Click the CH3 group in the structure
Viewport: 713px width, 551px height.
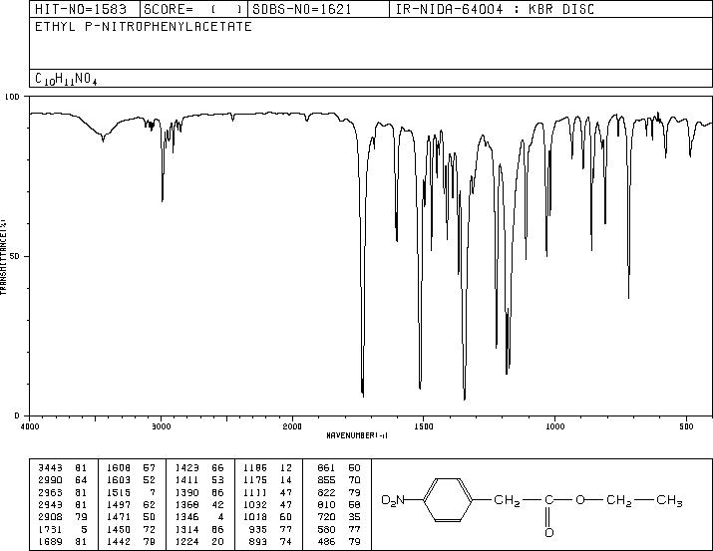pyautogui.click(x=669, y=501)
